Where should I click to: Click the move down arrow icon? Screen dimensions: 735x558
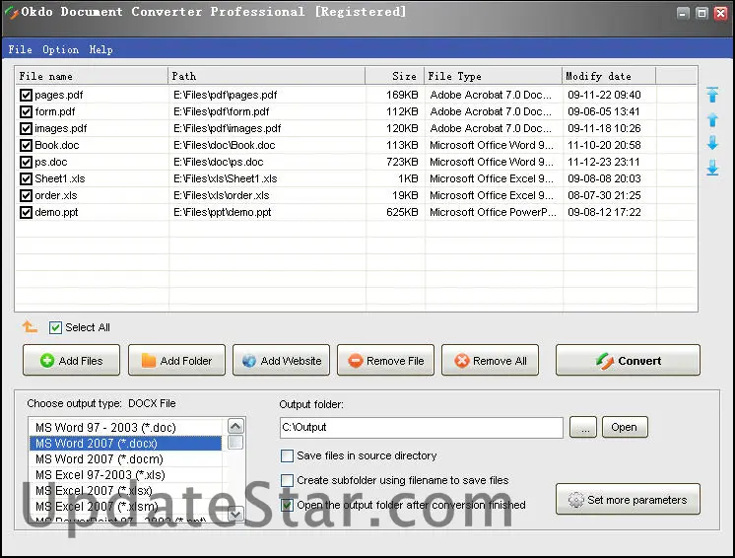pyautogui.click(x=712, y=144)
